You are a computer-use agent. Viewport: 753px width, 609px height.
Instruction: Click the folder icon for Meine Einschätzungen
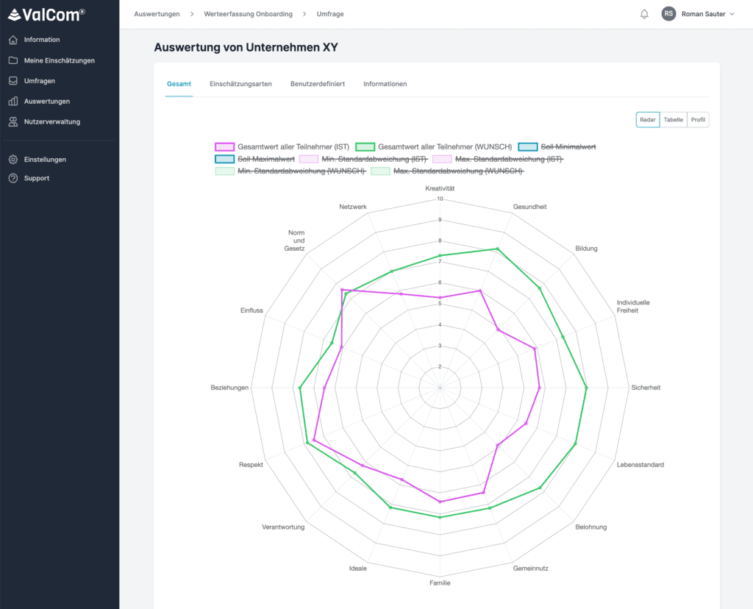point(13,60)
